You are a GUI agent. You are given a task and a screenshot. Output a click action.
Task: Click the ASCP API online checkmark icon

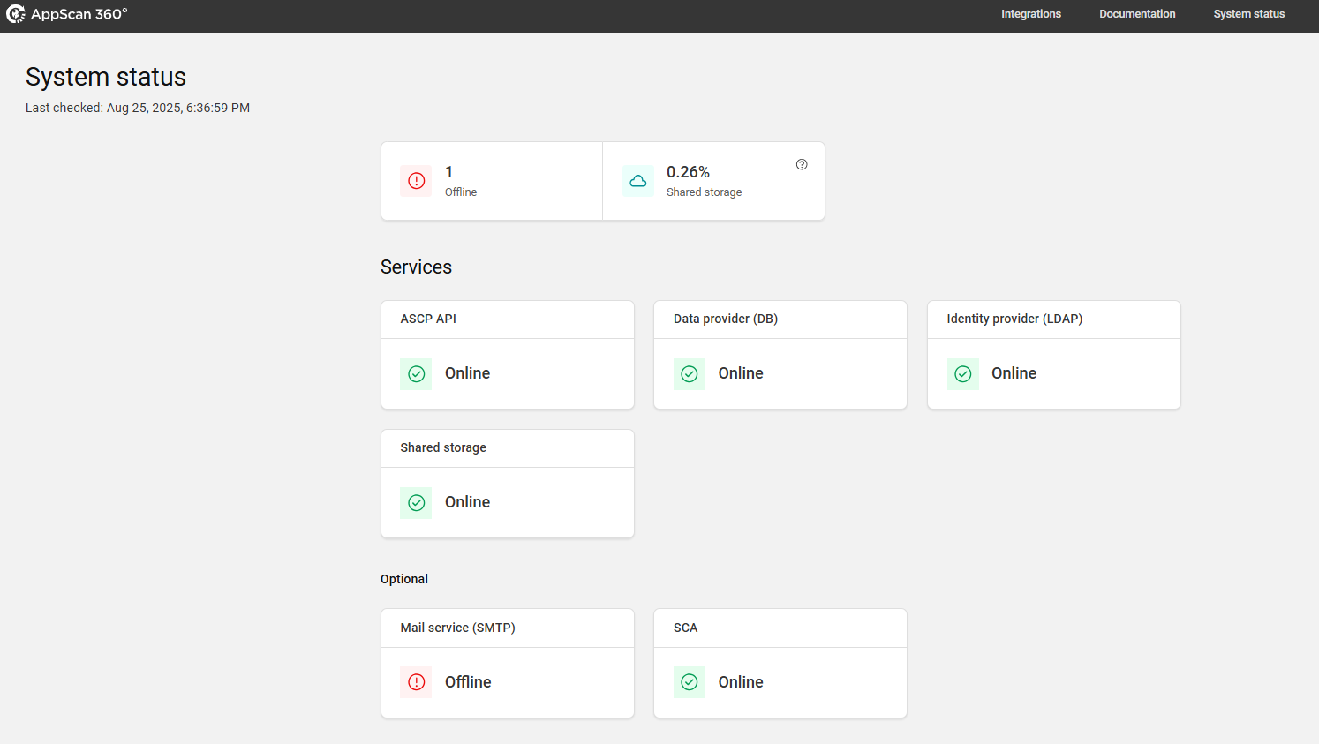coord(417,374)
